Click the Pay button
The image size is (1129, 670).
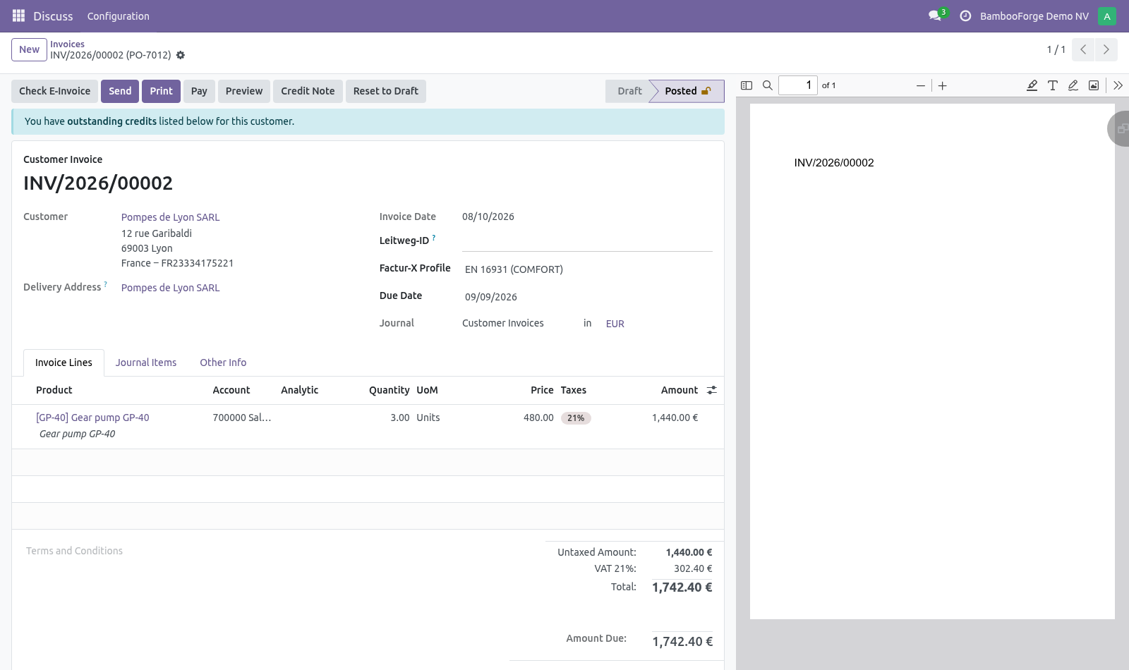coord(199,91)
